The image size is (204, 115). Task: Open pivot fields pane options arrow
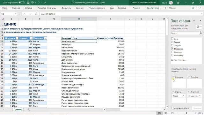[x=194, y=20]
